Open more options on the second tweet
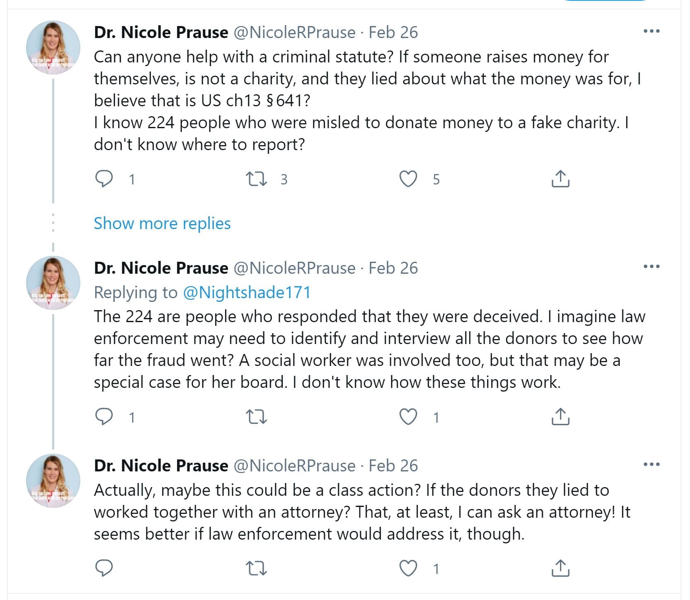The image size is (690, 600). click(652, 267)
